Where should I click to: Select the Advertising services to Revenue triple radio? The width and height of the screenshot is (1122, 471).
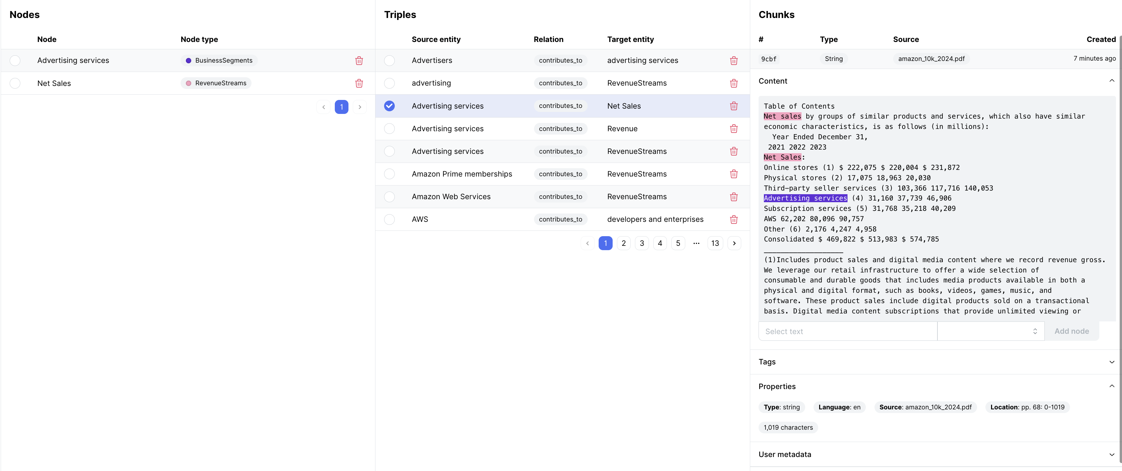point(389,129)
